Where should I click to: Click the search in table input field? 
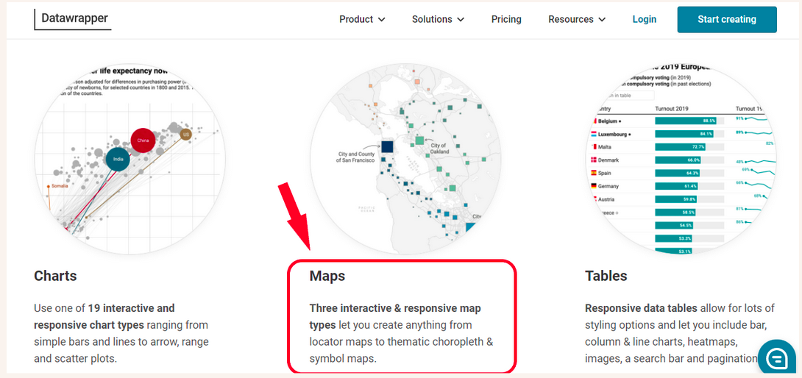tap(625, 96)
